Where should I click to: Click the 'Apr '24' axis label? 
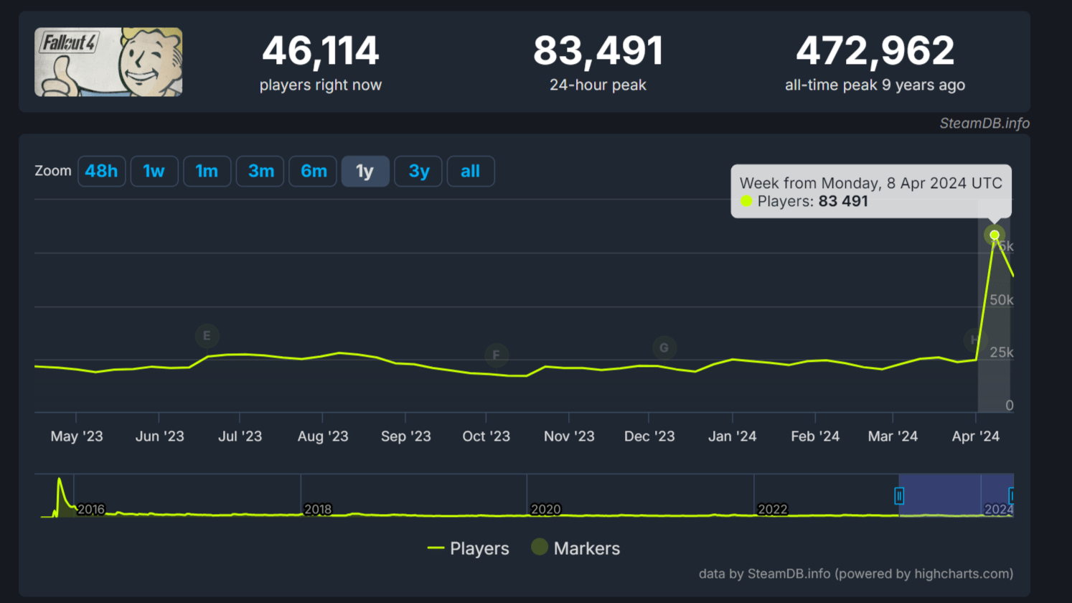coord(976,436)
